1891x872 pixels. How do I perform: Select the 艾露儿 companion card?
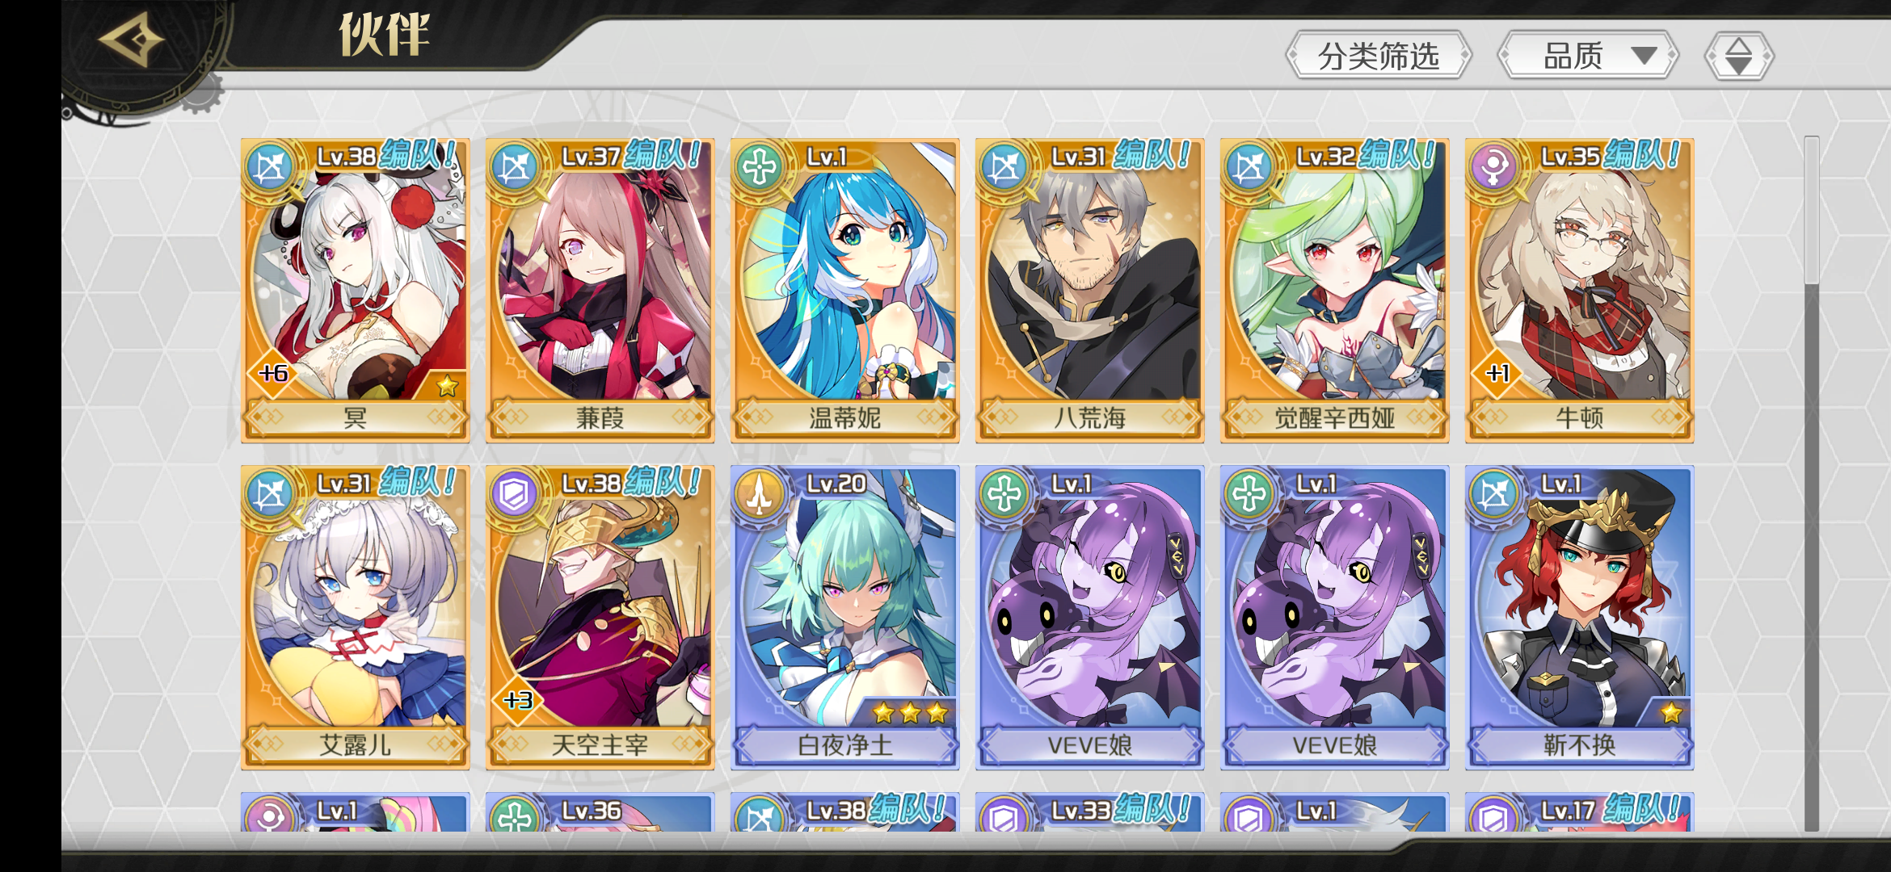tap(355, 618)
